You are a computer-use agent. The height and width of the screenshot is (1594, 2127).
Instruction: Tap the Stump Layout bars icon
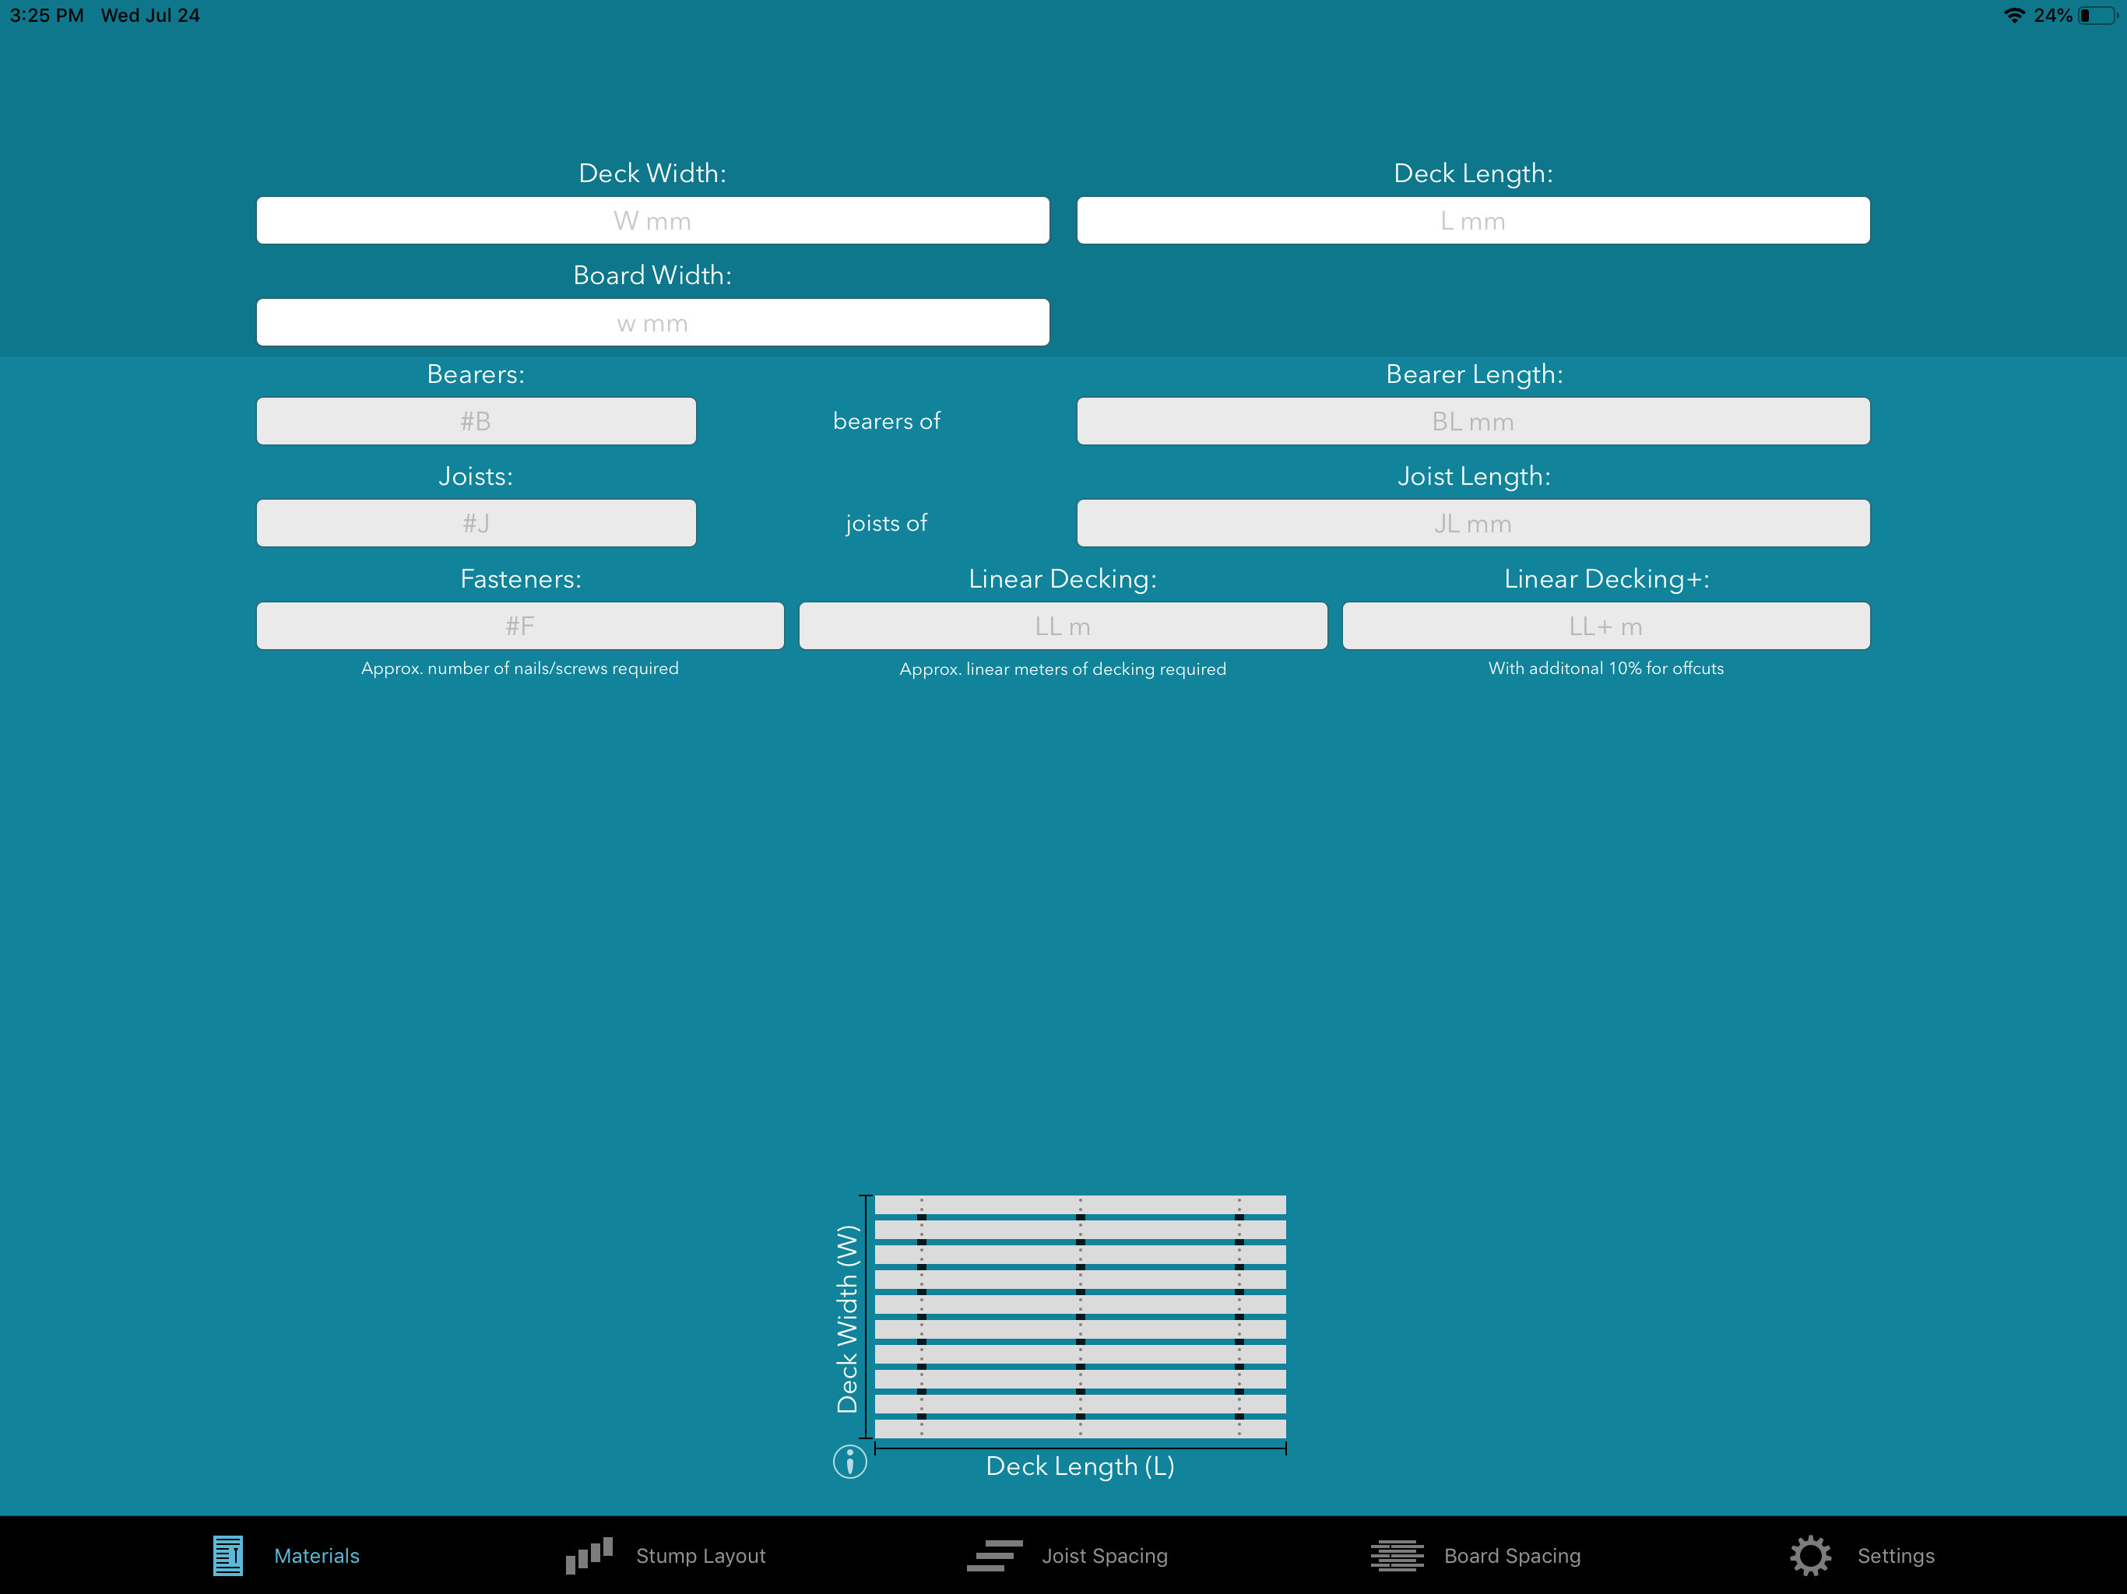[x=589, y=1554]
